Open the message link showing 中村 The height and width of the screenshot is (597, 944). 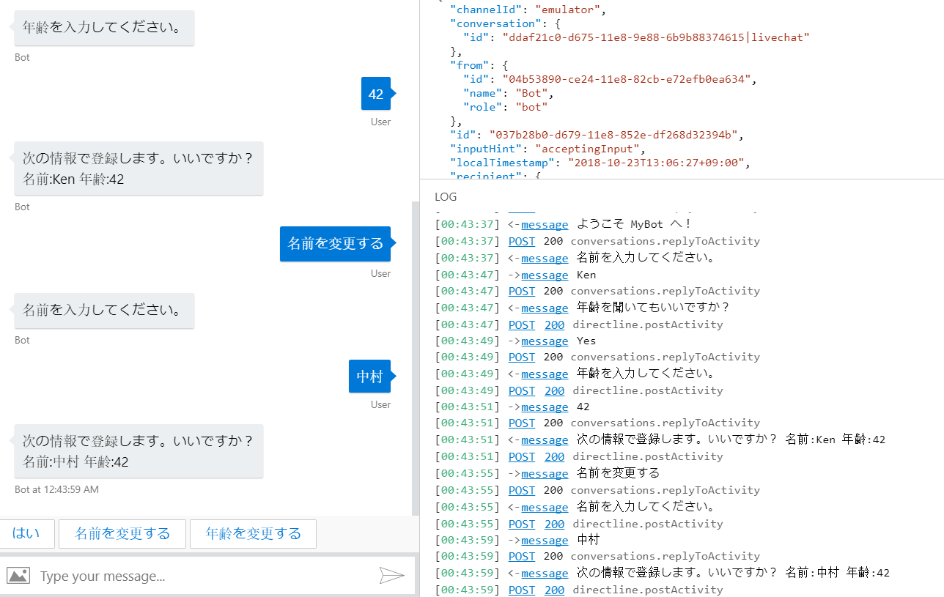[x=545, y=540]
